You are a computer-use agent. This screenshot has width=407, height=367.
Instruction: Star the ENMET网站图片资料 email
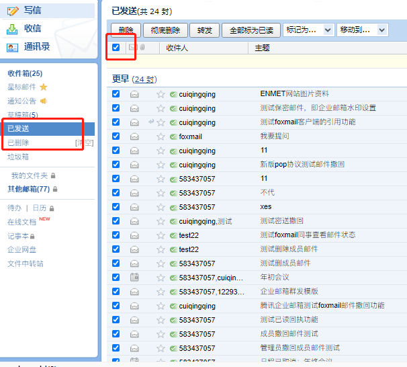click(161, 94)
